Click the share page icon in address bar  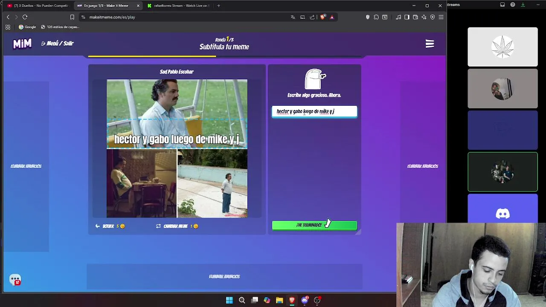click(x=312, y=17)
